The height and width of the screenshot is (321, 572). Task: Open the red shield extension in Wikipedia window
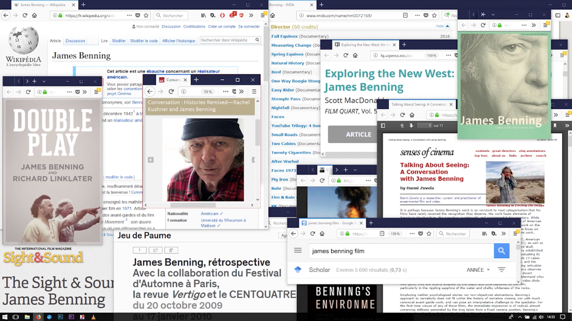(x=241, y=15)
